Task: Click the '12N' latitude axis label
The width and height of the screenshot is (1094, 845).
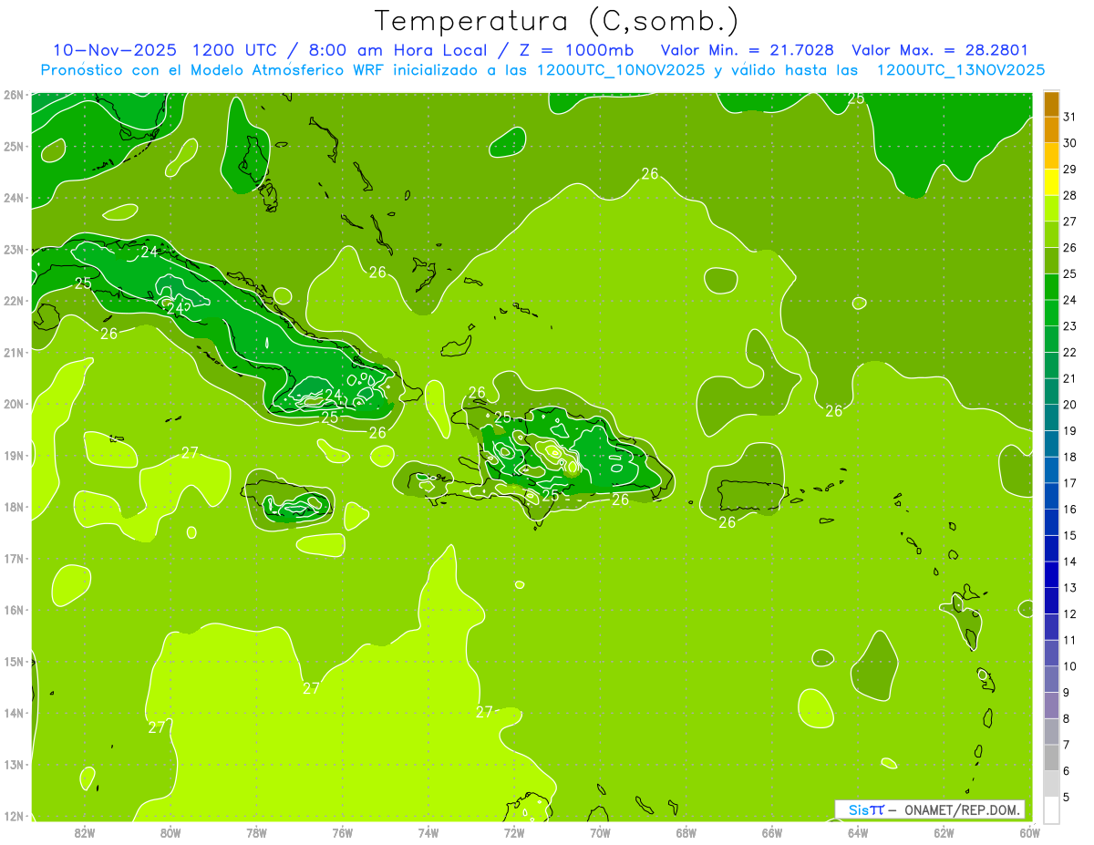Action: [14, 816]
